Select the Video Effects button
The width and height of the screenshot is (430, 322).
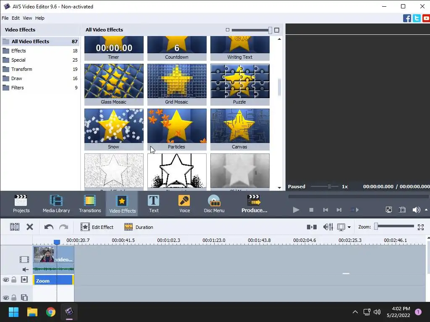coord(122,204)
